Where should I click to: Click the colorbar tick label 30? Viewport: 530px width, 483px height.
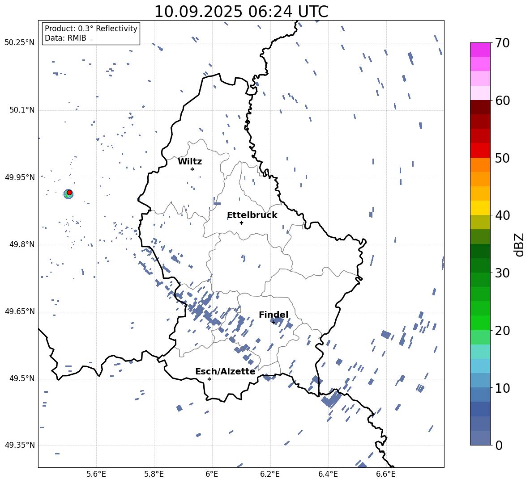(502, 273)
